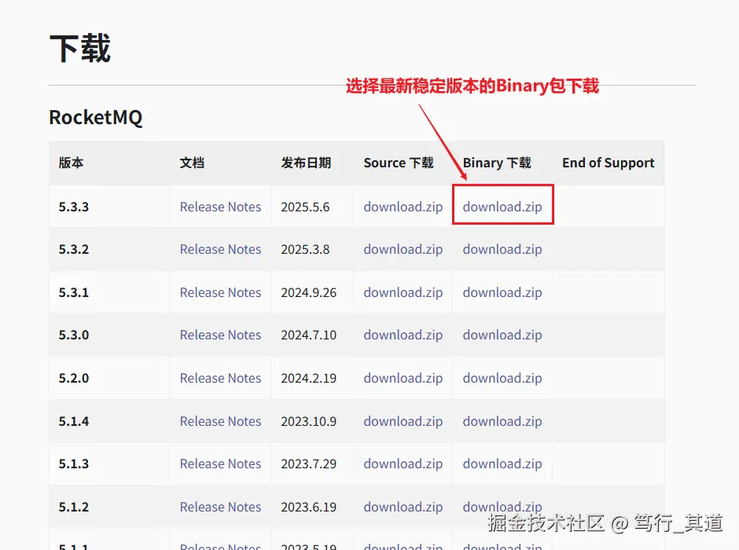This screenshot has width=739, height=550.
Task: Download the 5.1.2 binary zip
Action: 502,507
